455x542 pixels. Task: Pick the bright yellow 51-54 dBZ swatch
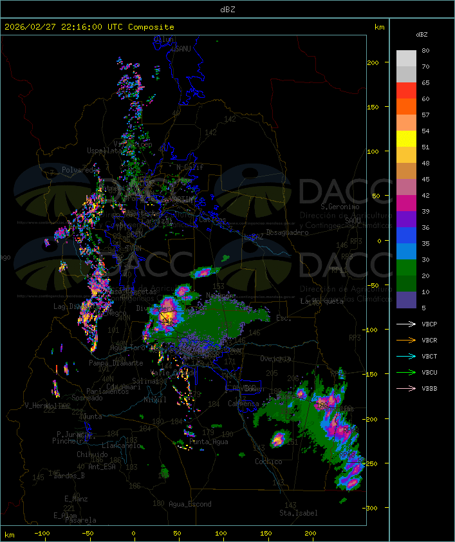pyautogui.click(x=406, y=139)
